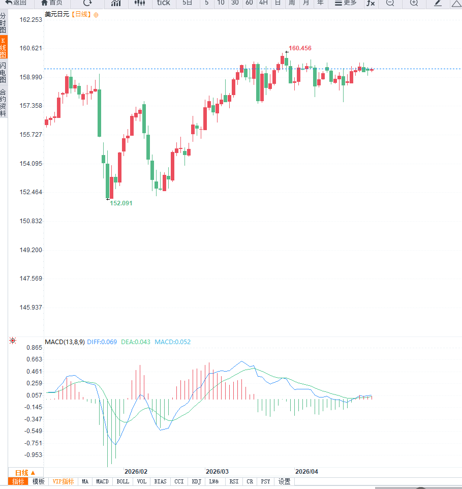The width and height of the screenshot is (462, 489).
Task: Open the fx formula function icon
Action: point(371,3)
